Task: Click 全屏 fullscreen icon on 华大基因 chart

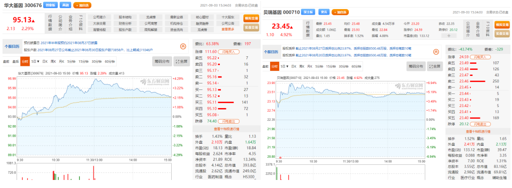Action: pos(181,61)
